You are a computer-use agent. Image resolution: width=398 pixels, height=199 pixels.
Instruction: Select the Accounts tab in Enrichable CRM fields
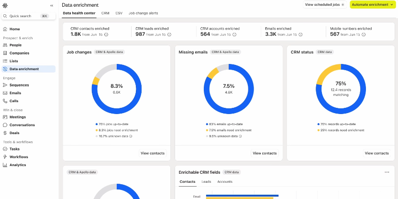225,182
